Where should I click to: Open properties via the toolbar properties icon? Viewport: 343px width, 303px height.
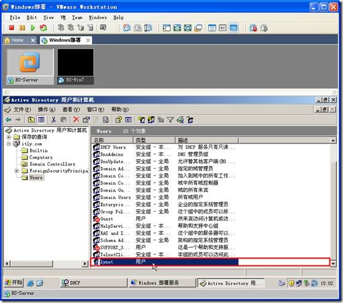point(86,119)
